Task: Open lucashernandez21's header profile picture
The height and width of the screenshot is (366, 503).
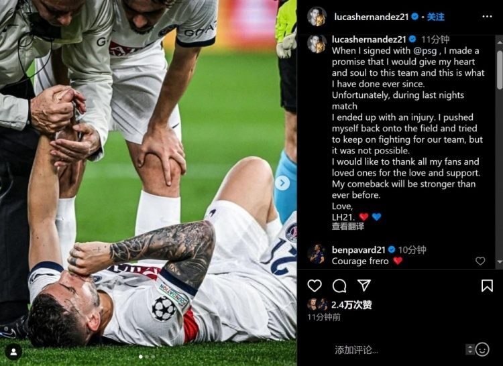Action: tap(317, 16)
